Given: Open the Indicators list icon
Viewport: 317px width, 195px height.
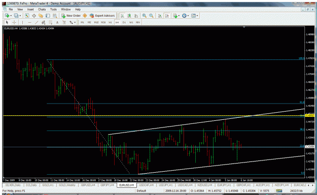Looking at the screenshot, I should [175, 16].
